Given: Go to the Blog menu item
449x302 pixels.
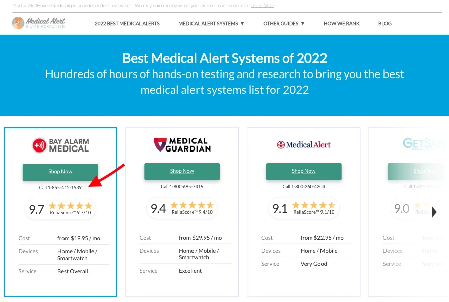Looking at the screenshot, I should [384, 24].
